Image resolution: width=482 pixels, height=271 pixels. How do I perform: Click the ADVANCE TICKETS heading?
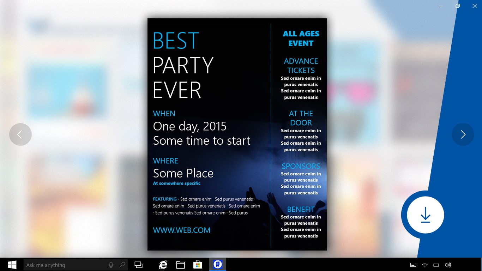[x=301, y=66]
